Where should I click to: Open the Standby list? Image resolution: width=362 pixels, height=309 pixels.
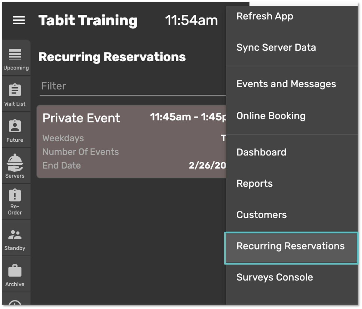click(16, 238)
